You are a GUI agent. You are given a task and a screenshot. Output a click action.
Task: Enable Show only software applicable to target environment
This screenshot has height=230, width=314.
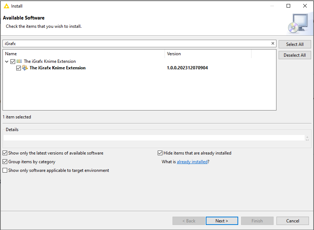(x=5, y=170)
